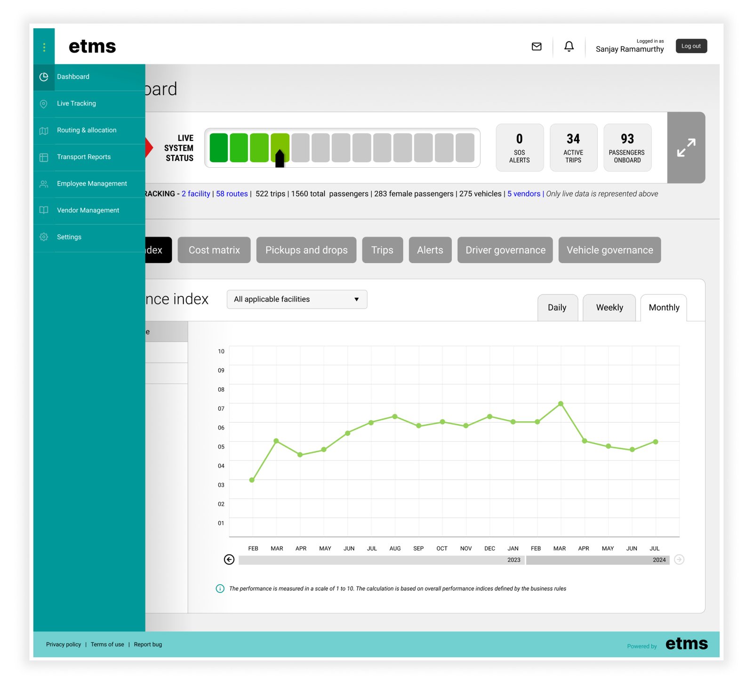Go to the previous timeline period arrow
Image resolution: width=753 pixels, height=686 pixels.
click(229, 559)
